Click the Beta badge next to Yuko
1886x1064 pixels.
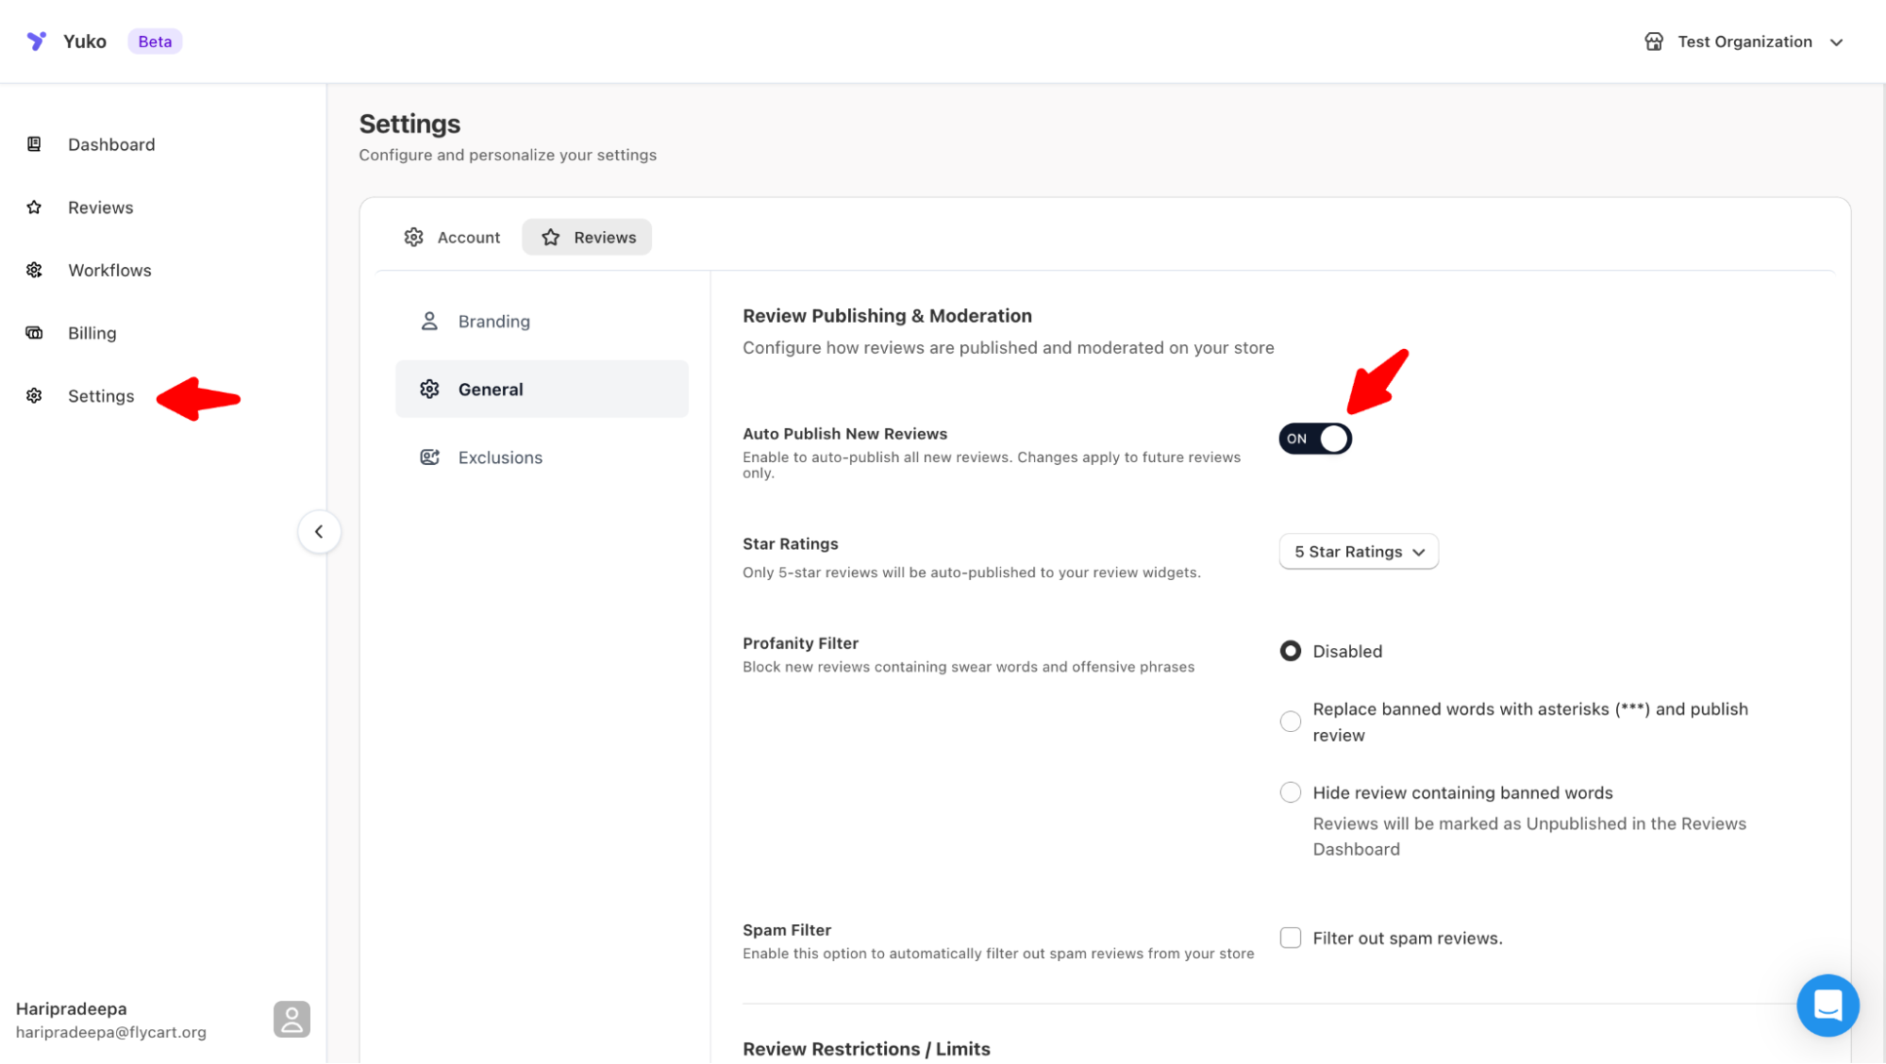(x=155, y=42)
